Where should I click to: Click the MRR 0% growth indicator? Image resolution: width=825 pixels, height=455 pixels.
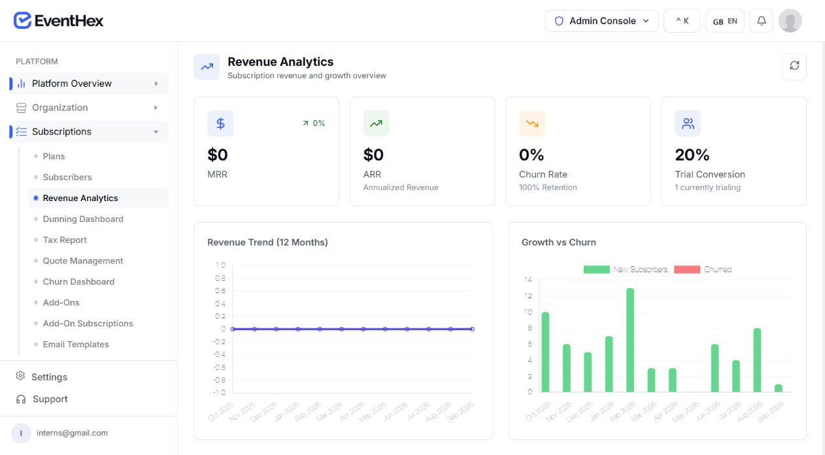click(314, 123)
